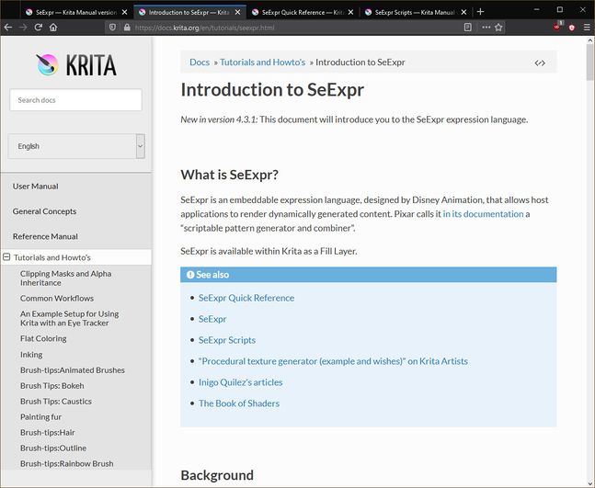
Task: Bookmark this page with the star icon
Action: pyautogui.click(x=498, y=28)
